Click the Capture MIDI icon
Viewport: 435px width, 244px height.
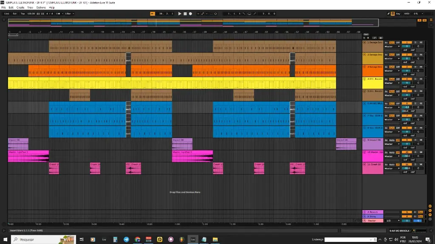click(x=211, y=14)
